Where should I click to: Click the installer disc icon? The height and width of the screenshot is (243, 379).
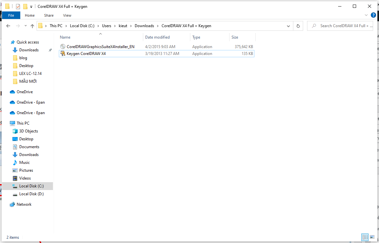coord(62,46)
